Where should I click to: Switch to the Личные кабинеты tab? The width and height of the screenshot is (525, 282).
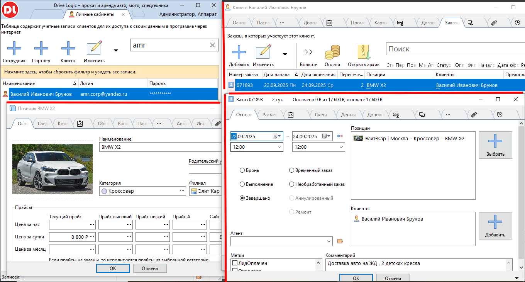point(95,14)
